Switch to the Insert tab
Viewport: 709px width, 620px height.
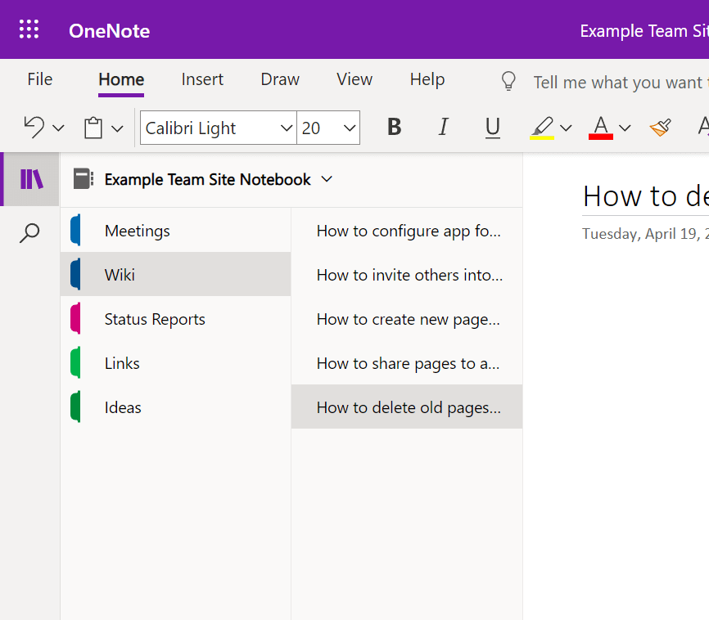pos(202,79)
